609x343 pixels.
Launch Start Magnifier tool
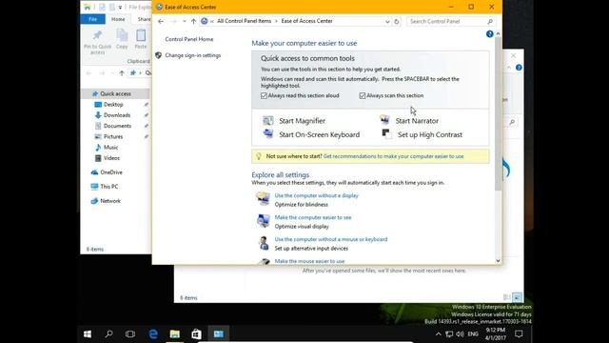click(302, 121)
